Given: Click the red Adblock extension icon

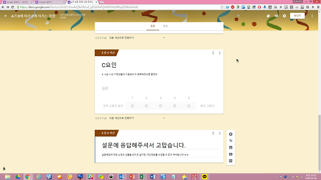Looking at the screenshot, I should click(x=233, y=7).
